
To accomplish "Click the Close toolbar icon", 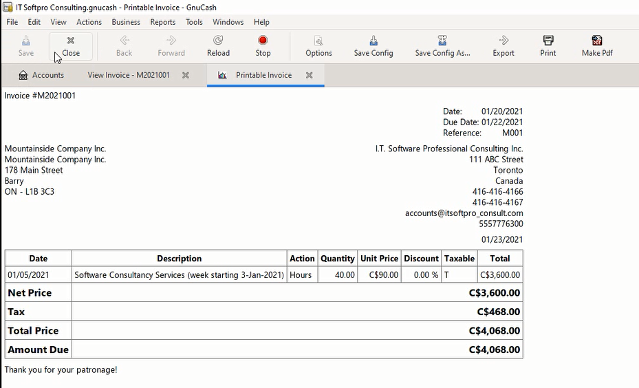I will tap(70, 45).
